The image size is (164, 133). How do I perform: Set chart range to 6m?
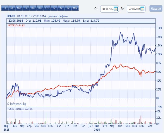click(x=40, y=8)
